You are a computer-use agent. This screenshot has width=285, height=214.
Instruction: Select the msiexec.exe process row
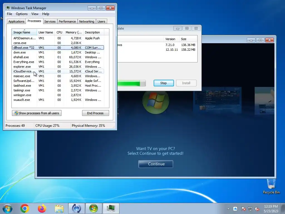[x=58, y=76]
